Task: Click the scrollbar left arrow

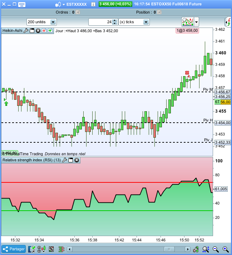Action: point(70,249)
